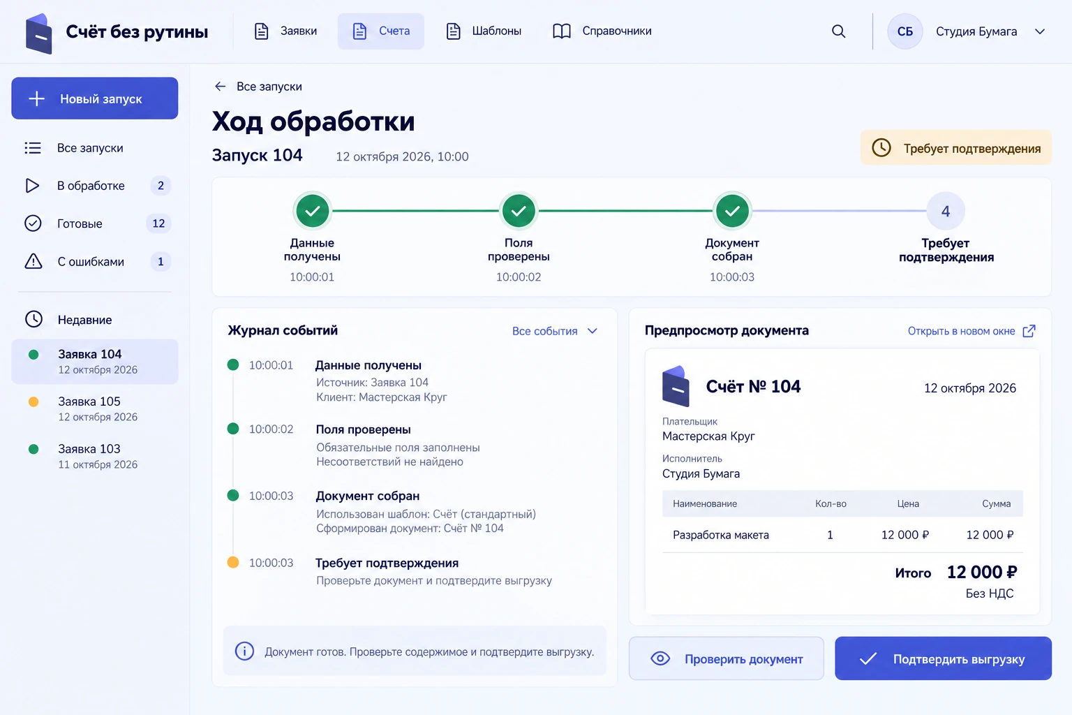The width and height of the screenshot is (1072, 715).
Task: Click the Без НДС label
Action: pyautogui.click(x=990, y=594)
